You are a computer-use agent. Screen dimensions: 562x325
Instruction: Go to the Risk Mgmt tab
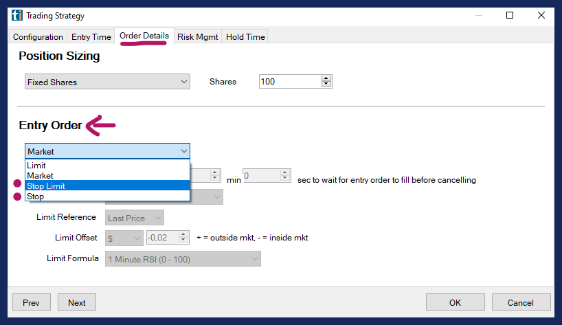198,37
